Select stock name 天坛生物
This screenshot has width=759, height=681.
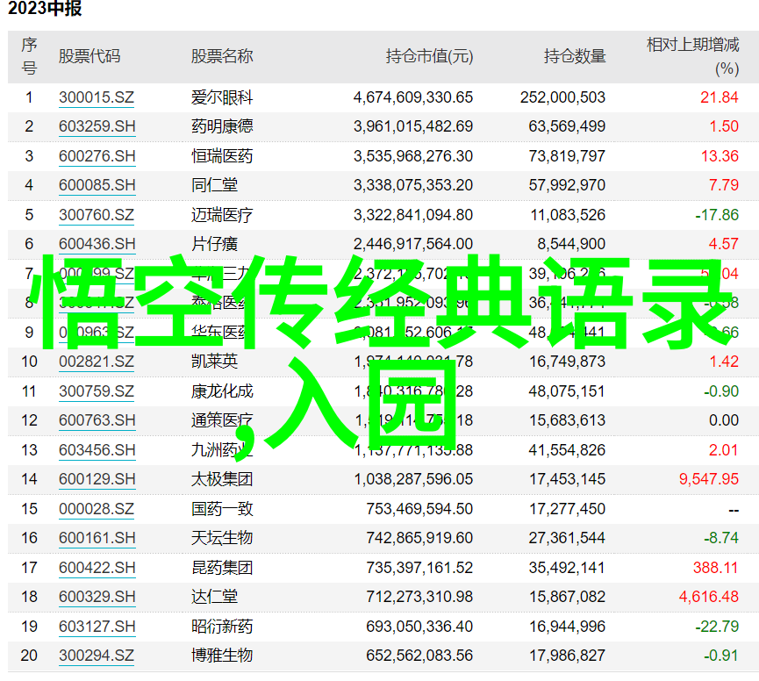pos(222,538)
